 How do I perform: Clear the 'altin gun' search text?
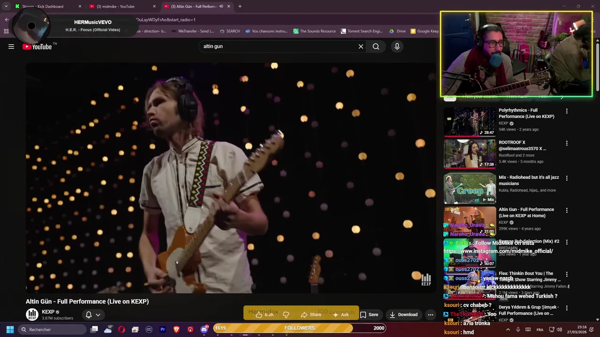point(361,46)
